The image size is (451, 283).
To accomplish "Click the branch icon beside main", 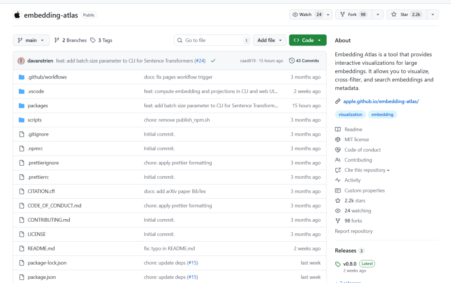I will pos(21,40).
